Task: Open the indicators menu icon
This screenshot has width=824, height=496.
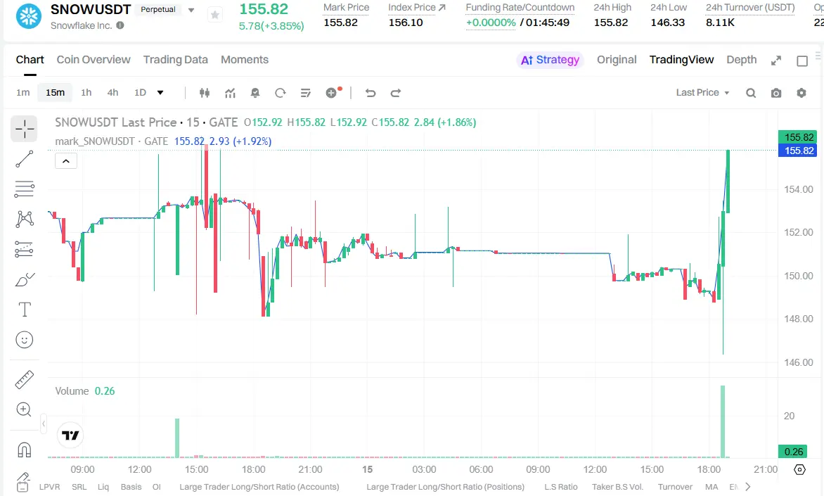Action: tap(230, 93)
